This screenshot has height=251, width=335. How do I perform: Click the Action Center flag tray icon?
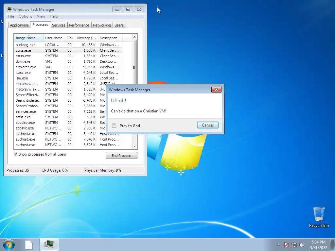tap(286, 245)
